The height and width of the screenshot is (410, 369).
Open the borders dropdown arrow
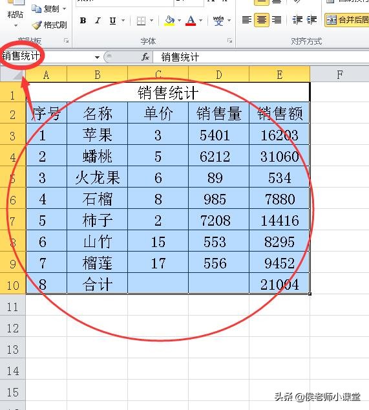(x=151, y=21)
